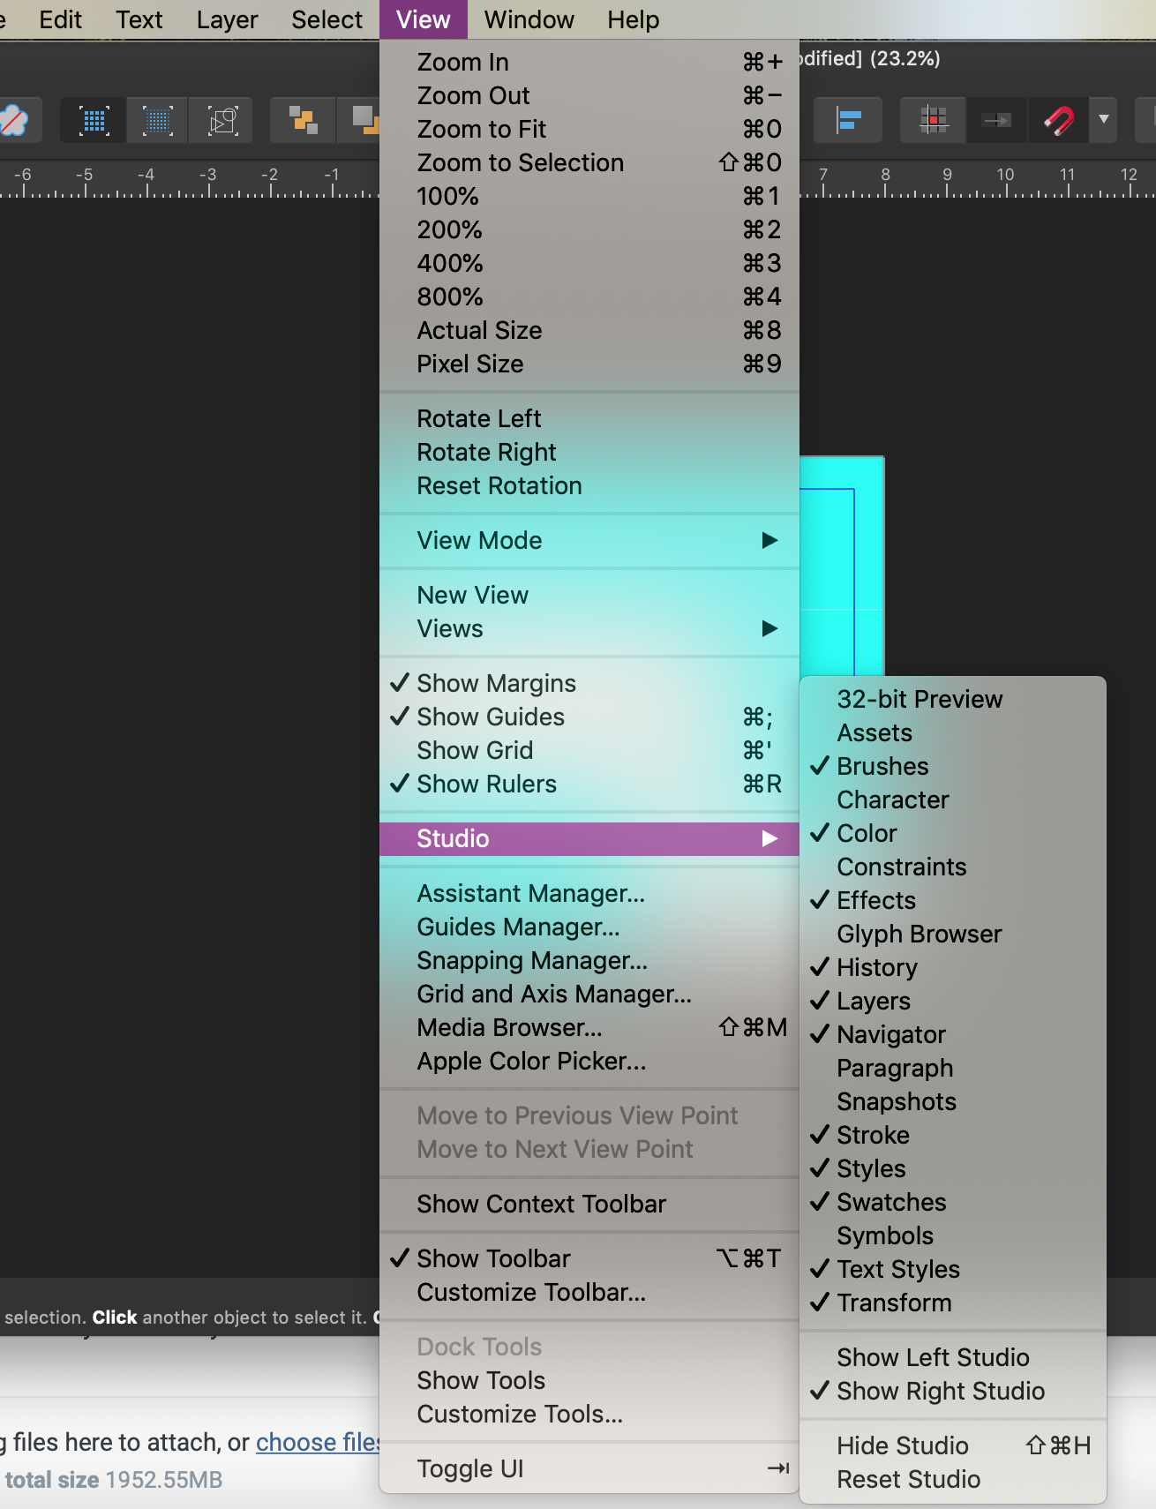This screenshot has height=1509, width=1156.
Task: Uncheck Layers panel in Studio submenu
Action: [x=953, y=1001]
